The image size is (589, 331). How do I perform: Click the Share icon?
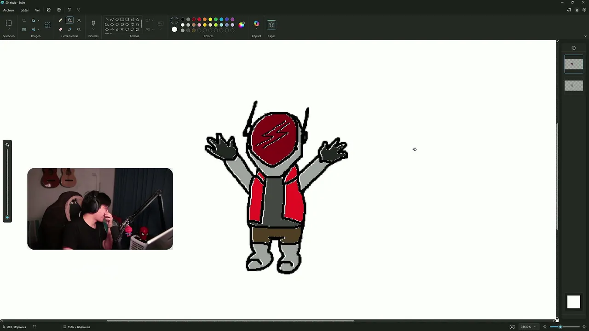(x=59, y=10)
